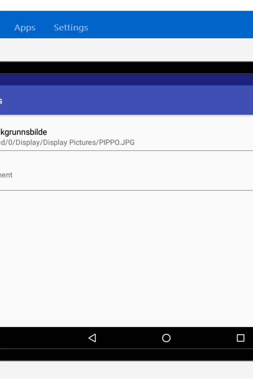Click the divider line under bakgrunnsbilde entry
Image resolution: width=253 pixels, height=379 pixels.
126,151
